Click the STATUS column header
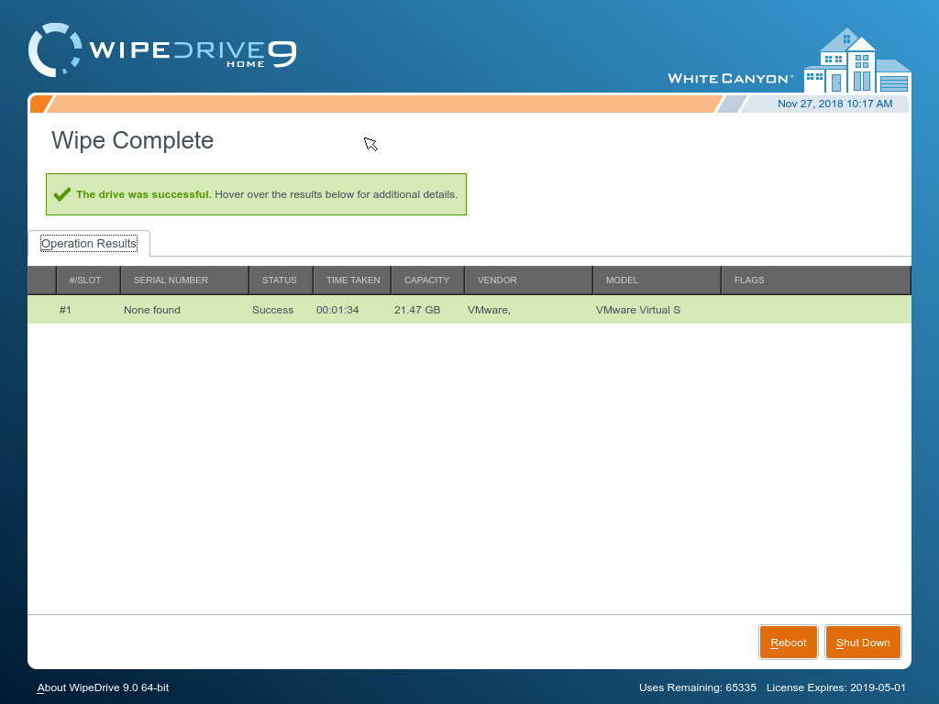The width and height of the screenshot is (939, 704). click(x=282, y=280)
